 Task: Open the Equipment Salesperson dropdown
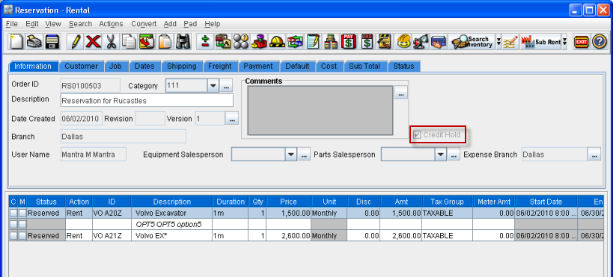click(x=291, y=155)
